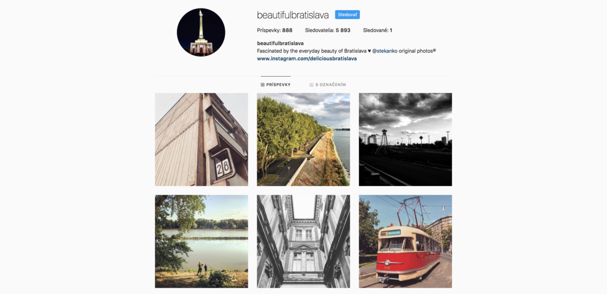This screenshot has height=294, width=607.
Task: Click the beautifulbratislava username heading
Action: coord(293,15)
